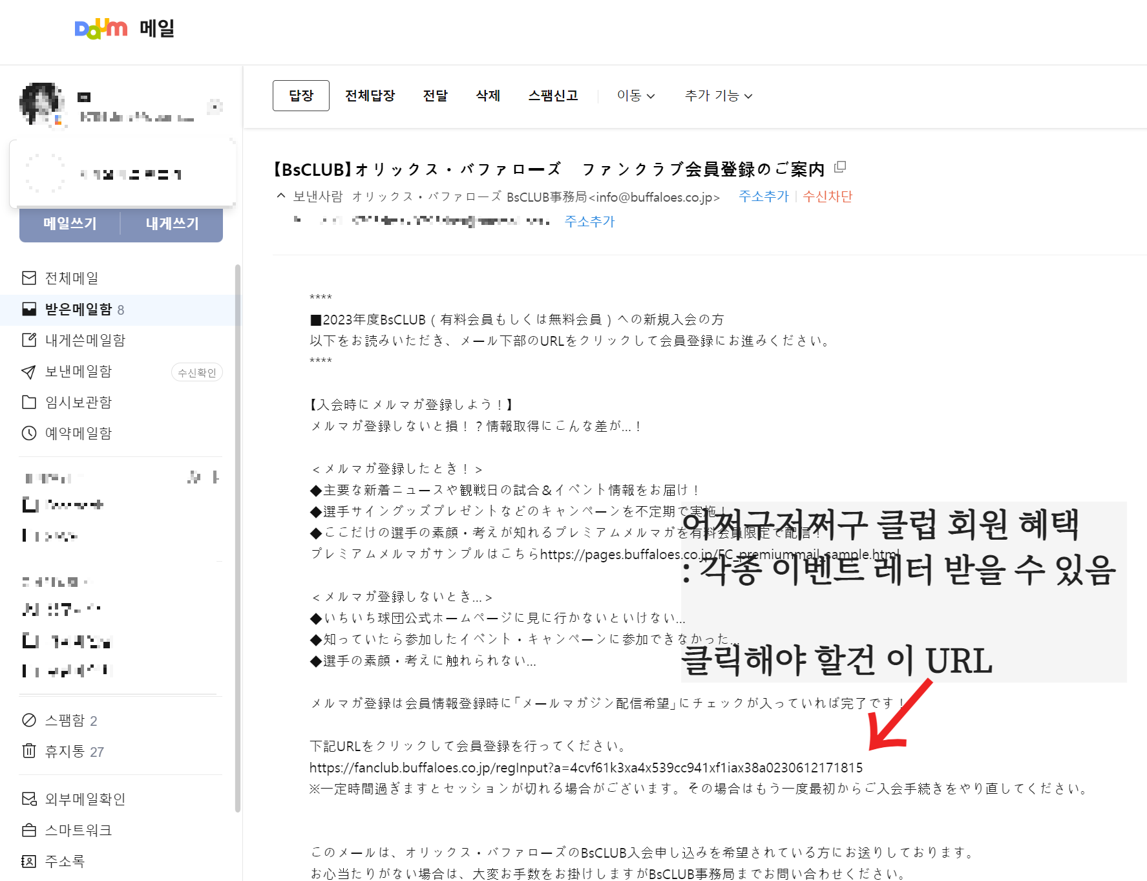Screen dimensions: 1147x881
Task: Add the sender via first 주소추가
Action: pos(764,196)
